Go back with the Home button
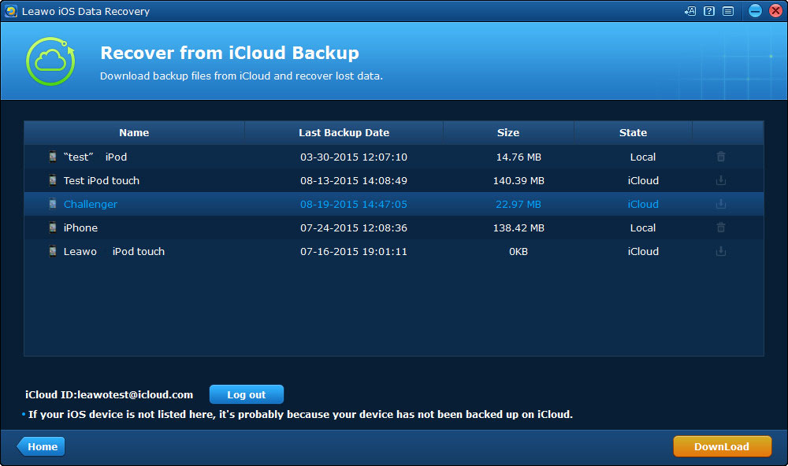The image size is (788, 466). [41, 446]
